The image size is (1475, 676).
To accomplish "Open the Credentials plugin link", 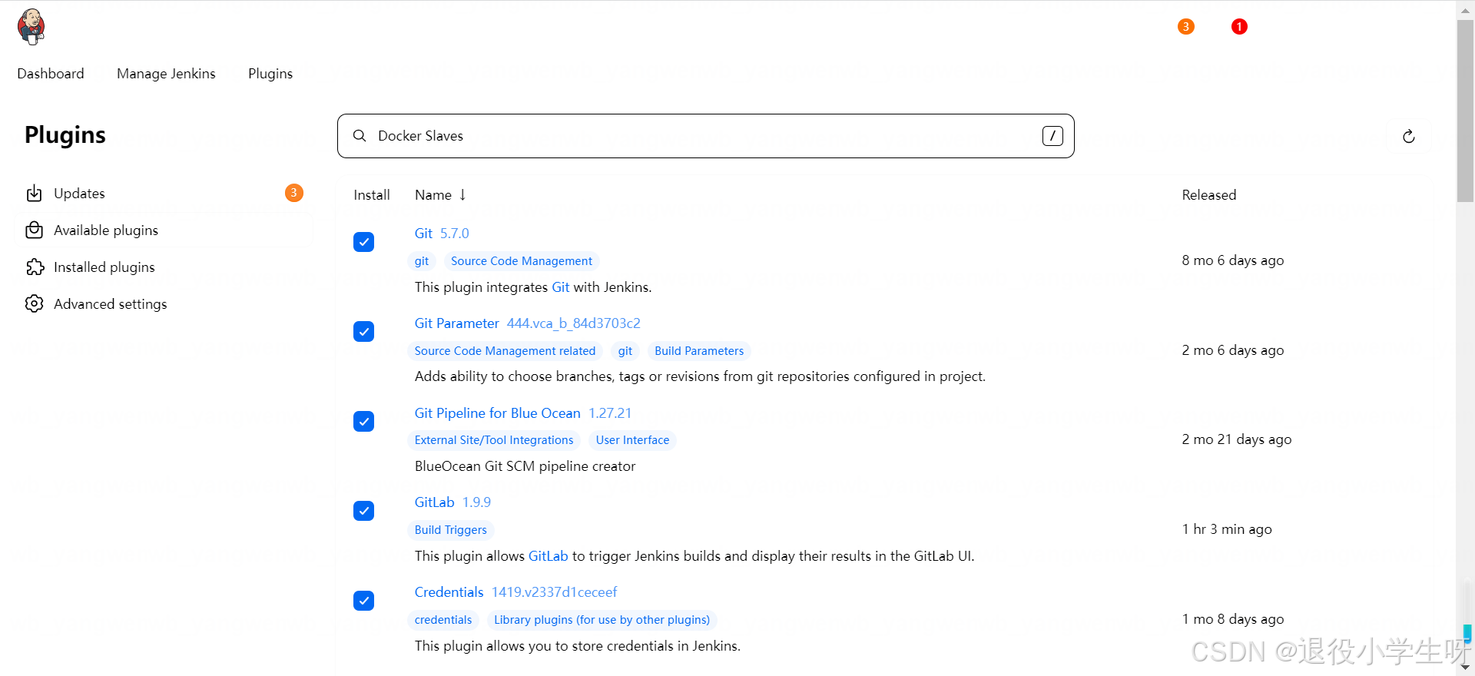I will [516, 592].
